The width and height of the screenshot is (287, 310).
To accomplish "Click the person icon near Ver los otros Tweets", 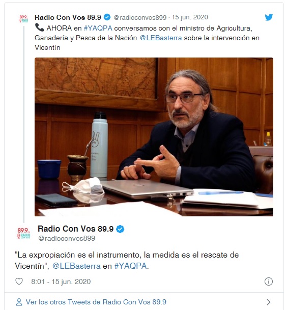I will tap(19, 302).
